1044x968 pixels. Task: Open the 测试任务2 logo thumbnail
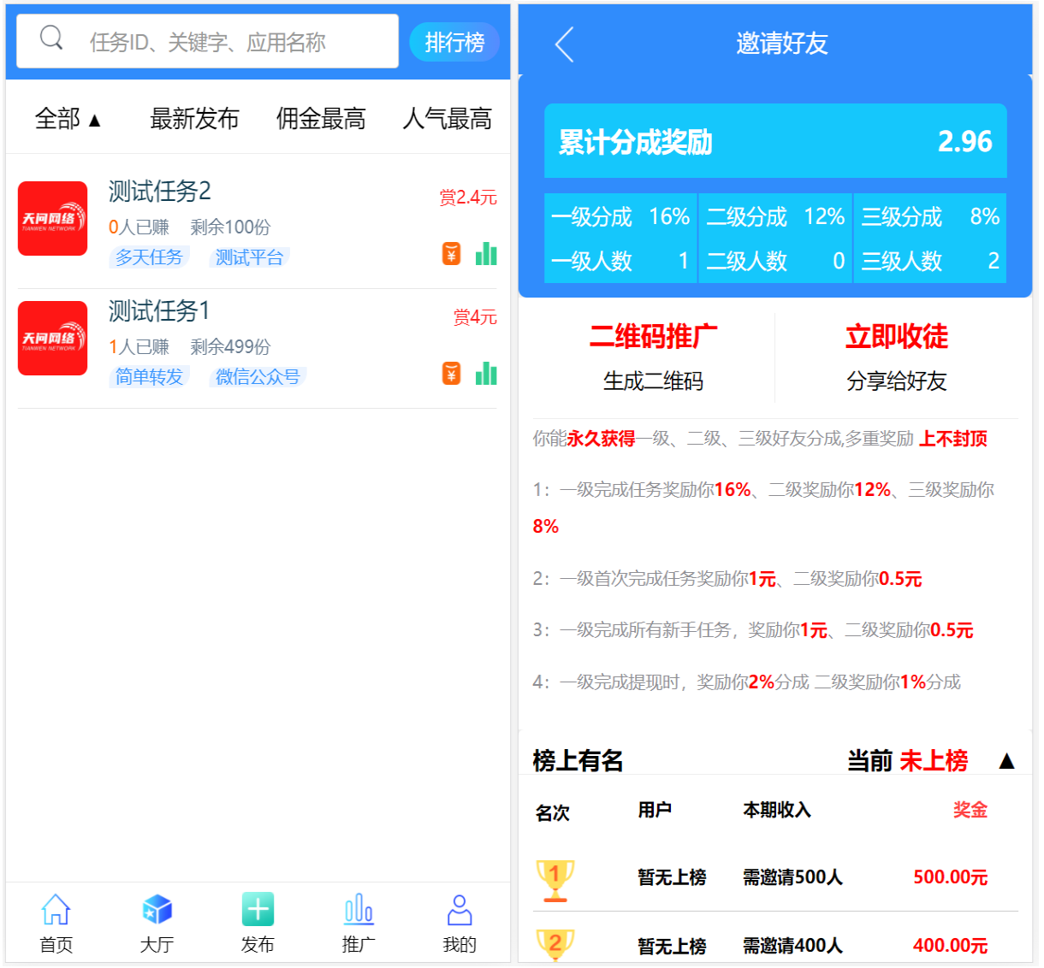tap(53, 219)
